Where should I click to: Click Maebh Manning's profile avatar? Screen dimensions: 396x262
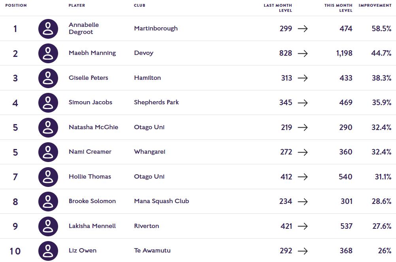[48, 53]
